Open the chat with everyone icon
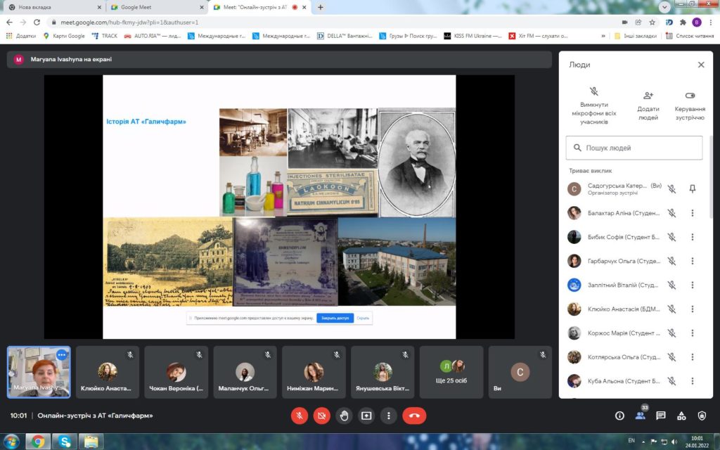The image size is (720, 450). (x=661, y=416)
